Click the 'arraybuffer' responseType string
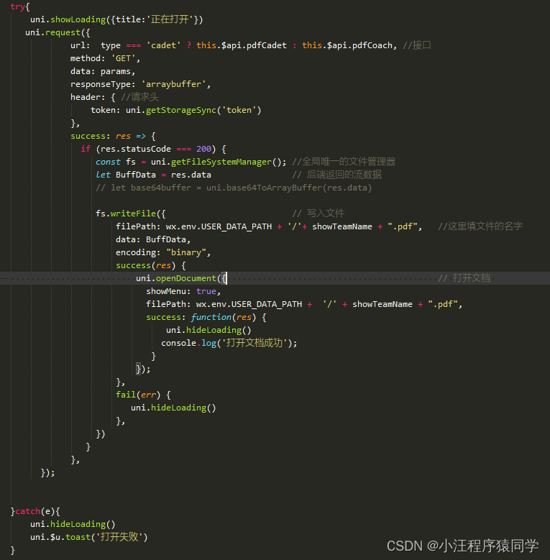This screenshot has width=550, height=560. [173, 84]
